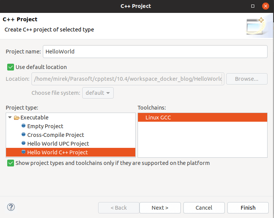The image size is (274, 218).
Task: Select the Linux GCC toolchain
Action: [158, 118]
